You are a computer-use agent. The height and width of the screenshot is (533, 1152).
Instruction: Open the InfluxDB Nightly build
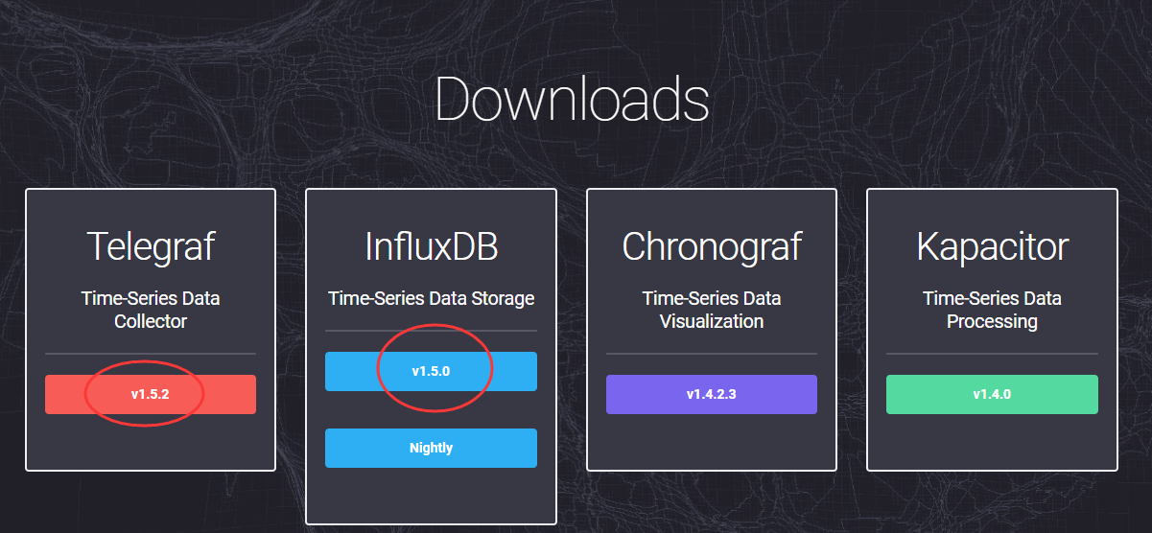[431, 448]
